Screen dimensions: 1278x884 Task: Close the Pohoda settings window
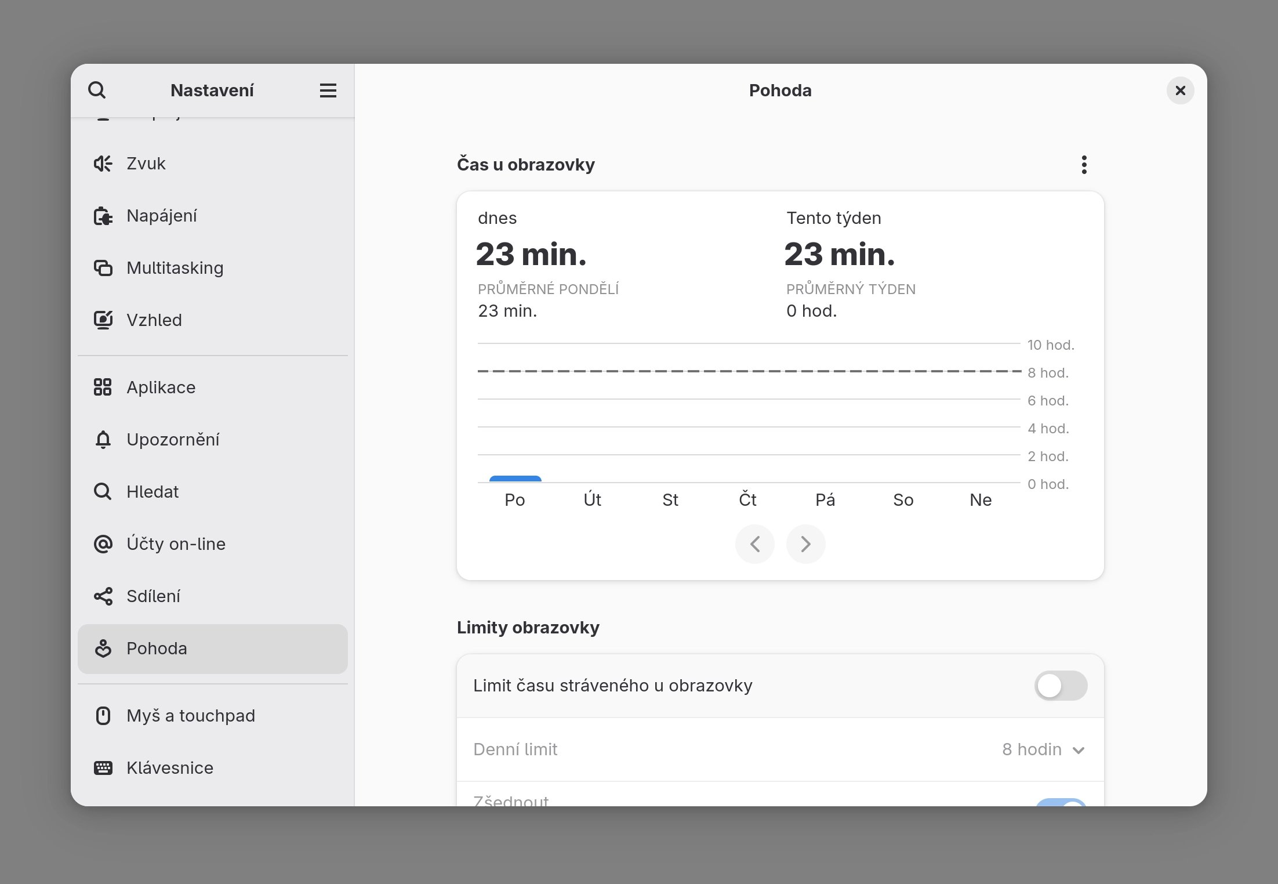tap(1180, 90)
